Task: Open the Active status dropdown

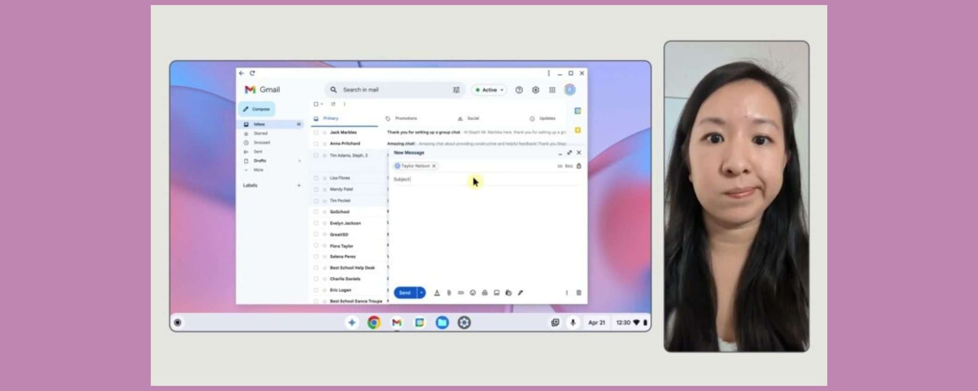Action: [x=489, y=90]
